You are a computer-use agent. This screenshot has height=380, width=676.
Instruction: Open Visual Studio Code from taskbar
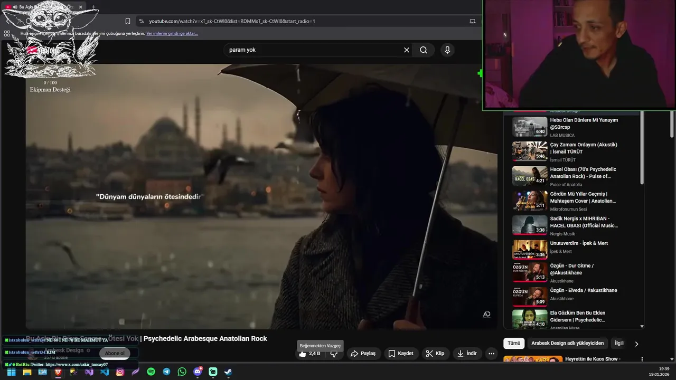pyautogui.click(x=105, y=372)
